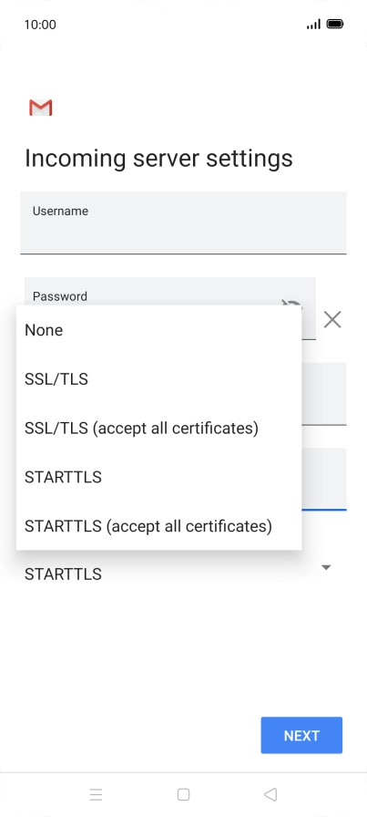Tap the NEXT button
This screenshot has width=367, height=817.
[x=301, y=735]
